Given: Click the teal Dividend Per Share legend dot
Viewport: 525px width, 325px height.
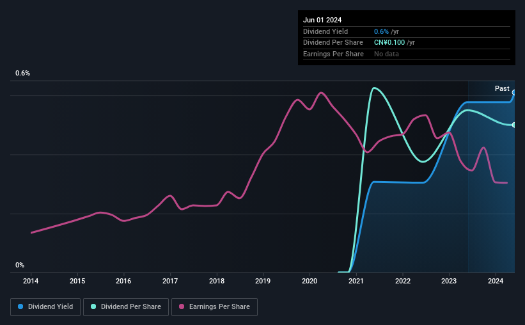Looking at the screenshot, I should click(x=93, y=306).
